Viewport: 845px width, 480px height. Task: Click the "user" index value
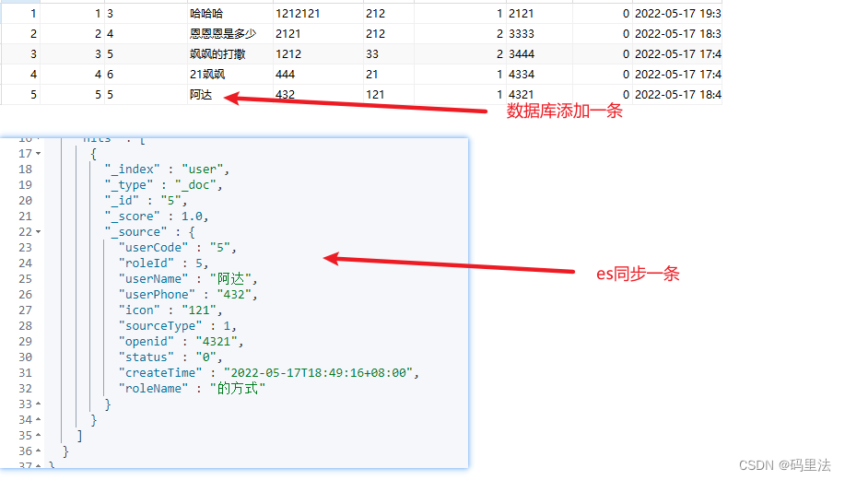pos(202,170)
